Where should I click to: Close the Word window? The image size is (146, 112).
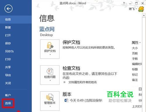tap(143, 3)
